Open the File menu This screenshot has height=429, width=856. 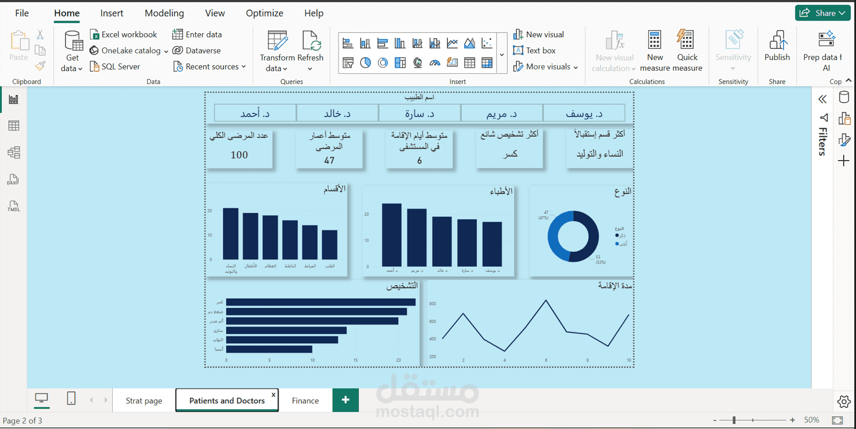(22, 13)
